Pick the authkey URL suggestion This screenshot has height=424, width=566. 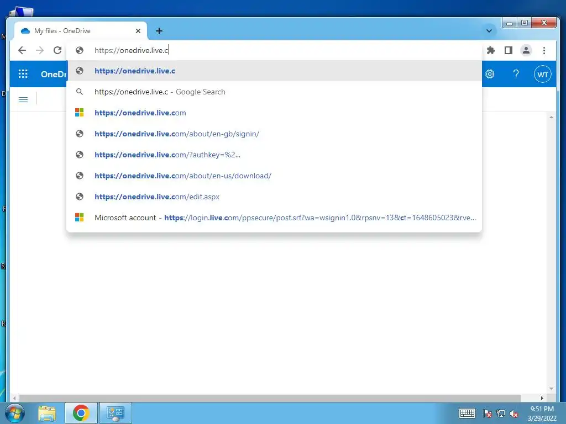(275, 155)
